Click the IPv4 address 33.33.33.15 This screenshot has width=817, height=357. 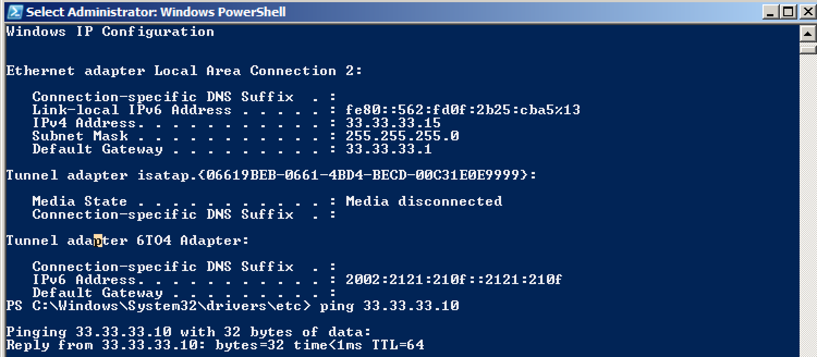[x=393, y=123]
